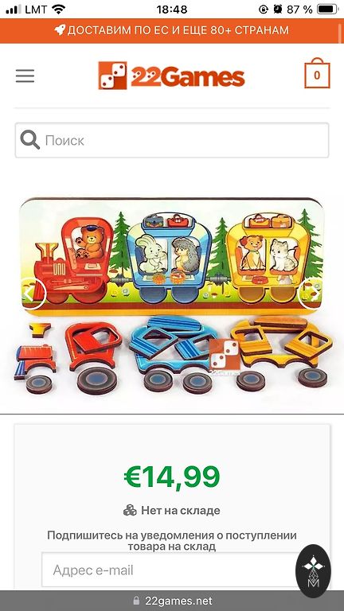Tap the 22Games logo
The height and width of the screenshot is (611, 344).
(x=171, y=76)
